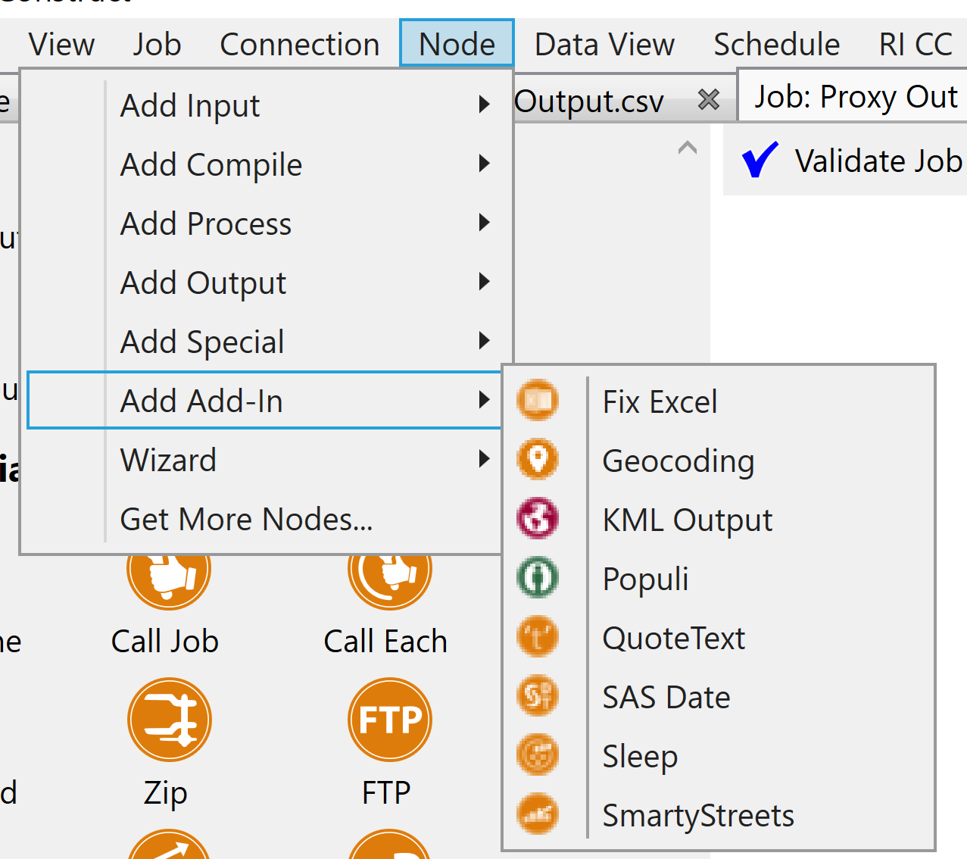Select the Populi add-in icon
Image resolution: width=967 pixels, height=859 pixels.
pyautogui.click(x=537, y=577)
